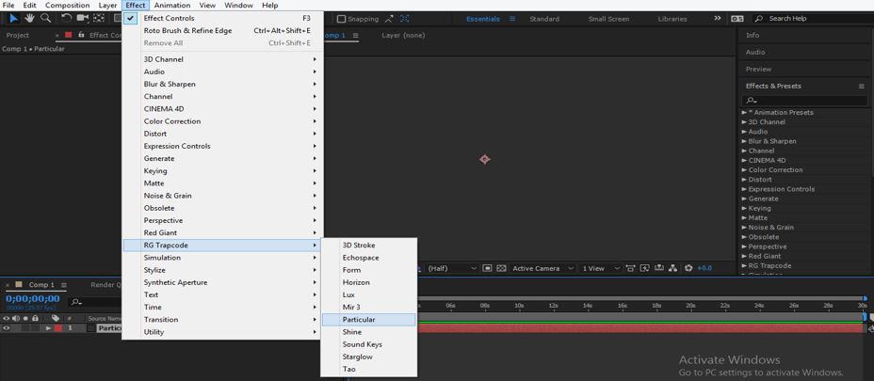Open the Info panel
The width and height of the screenshot is (874, 381).
pyautogui.click(x=753, y=35)
